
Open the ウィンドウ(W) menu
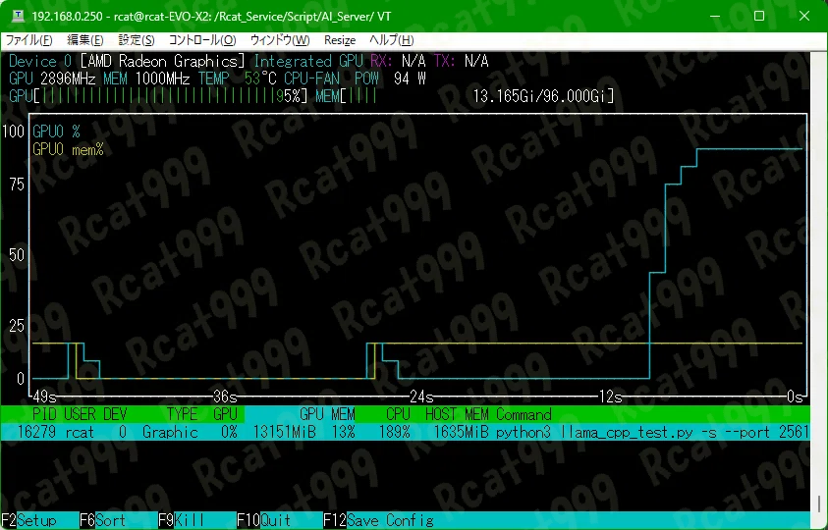(280, 40)
